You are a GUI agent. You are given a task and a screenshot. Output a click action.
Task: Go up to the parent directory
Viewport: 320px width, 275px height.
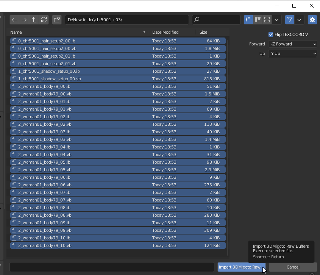34,20
